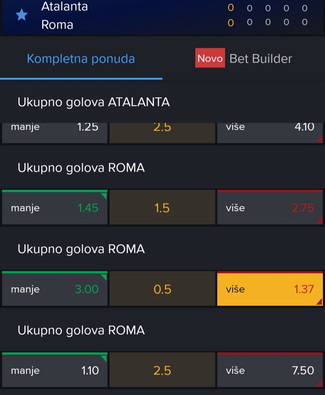
Task: Select Atalanta manje 2.5 at odds 1.25
Action: point(55,132)
